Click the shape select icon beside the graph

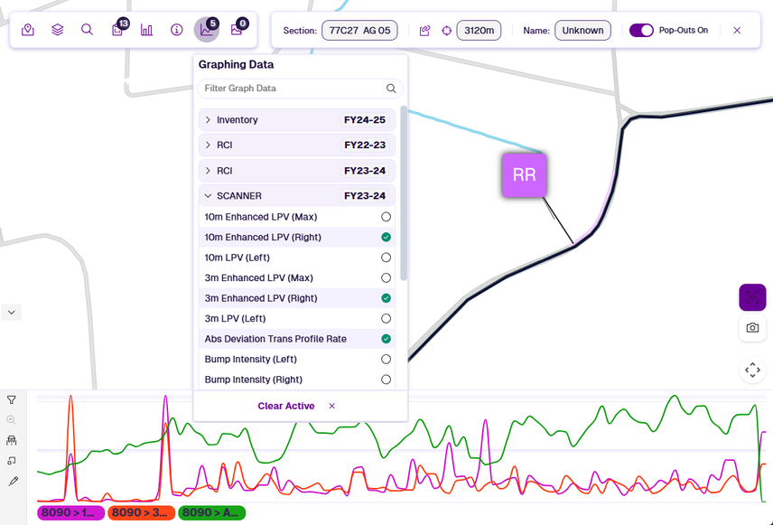tap(12, 460)
